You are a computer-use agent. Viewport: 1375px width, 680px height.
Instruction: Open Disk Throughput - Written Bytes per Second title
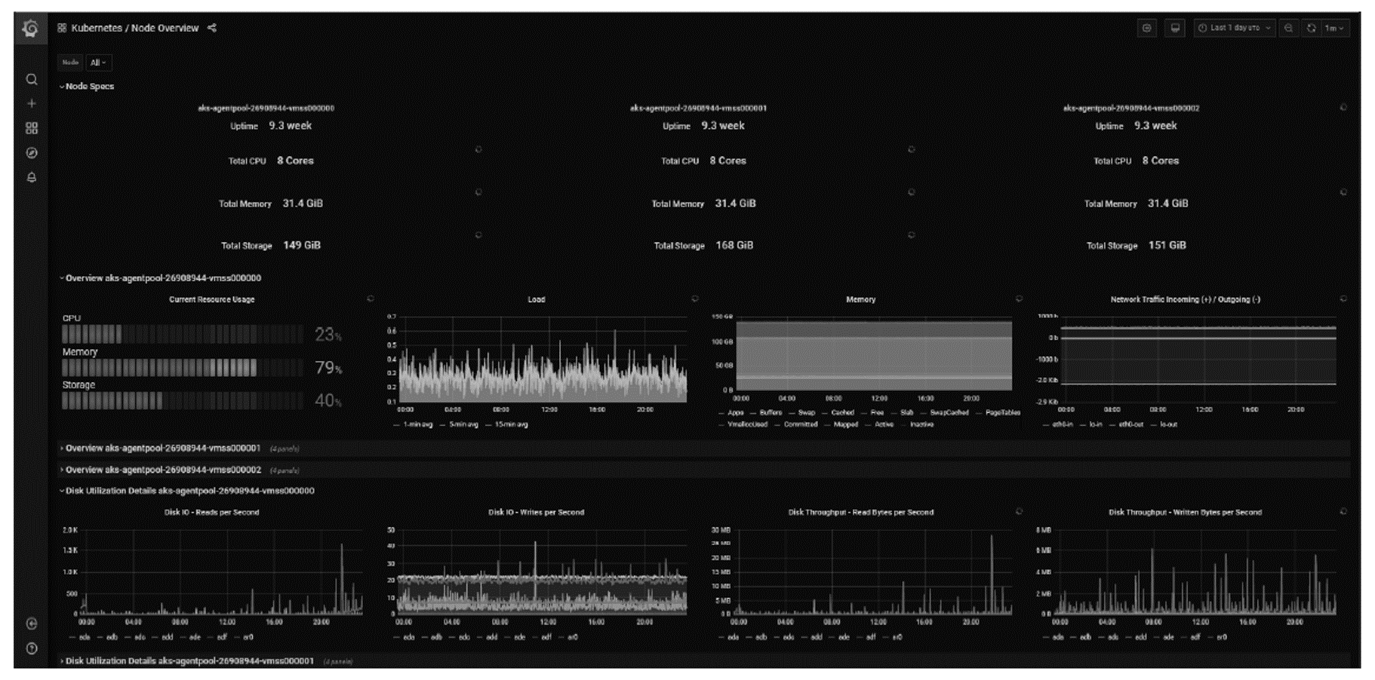(x=1185, y=512)
